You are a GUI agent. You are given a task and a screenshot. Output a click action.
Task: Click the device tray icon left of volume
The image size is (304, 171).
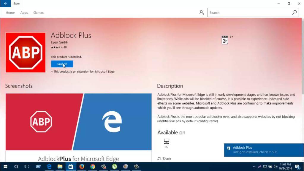(270, 167)
